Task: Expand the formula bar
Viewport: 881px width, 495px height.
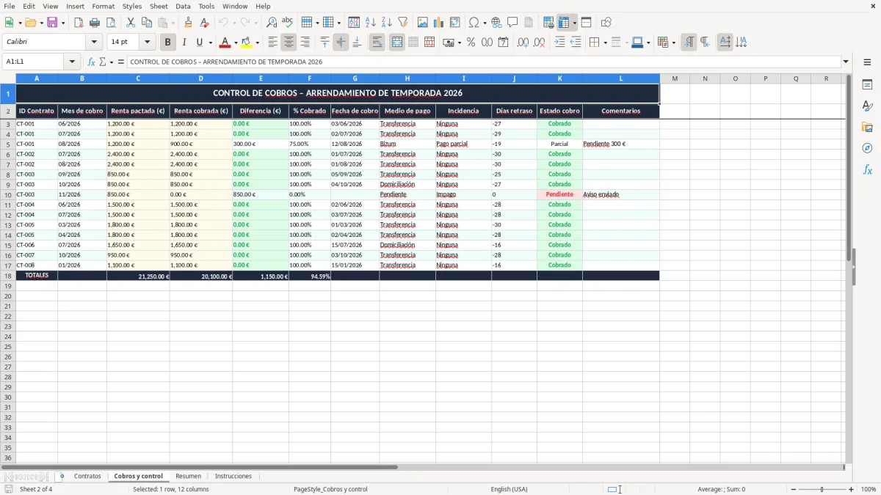Action: pyautogui.click(x=846, y=62)
